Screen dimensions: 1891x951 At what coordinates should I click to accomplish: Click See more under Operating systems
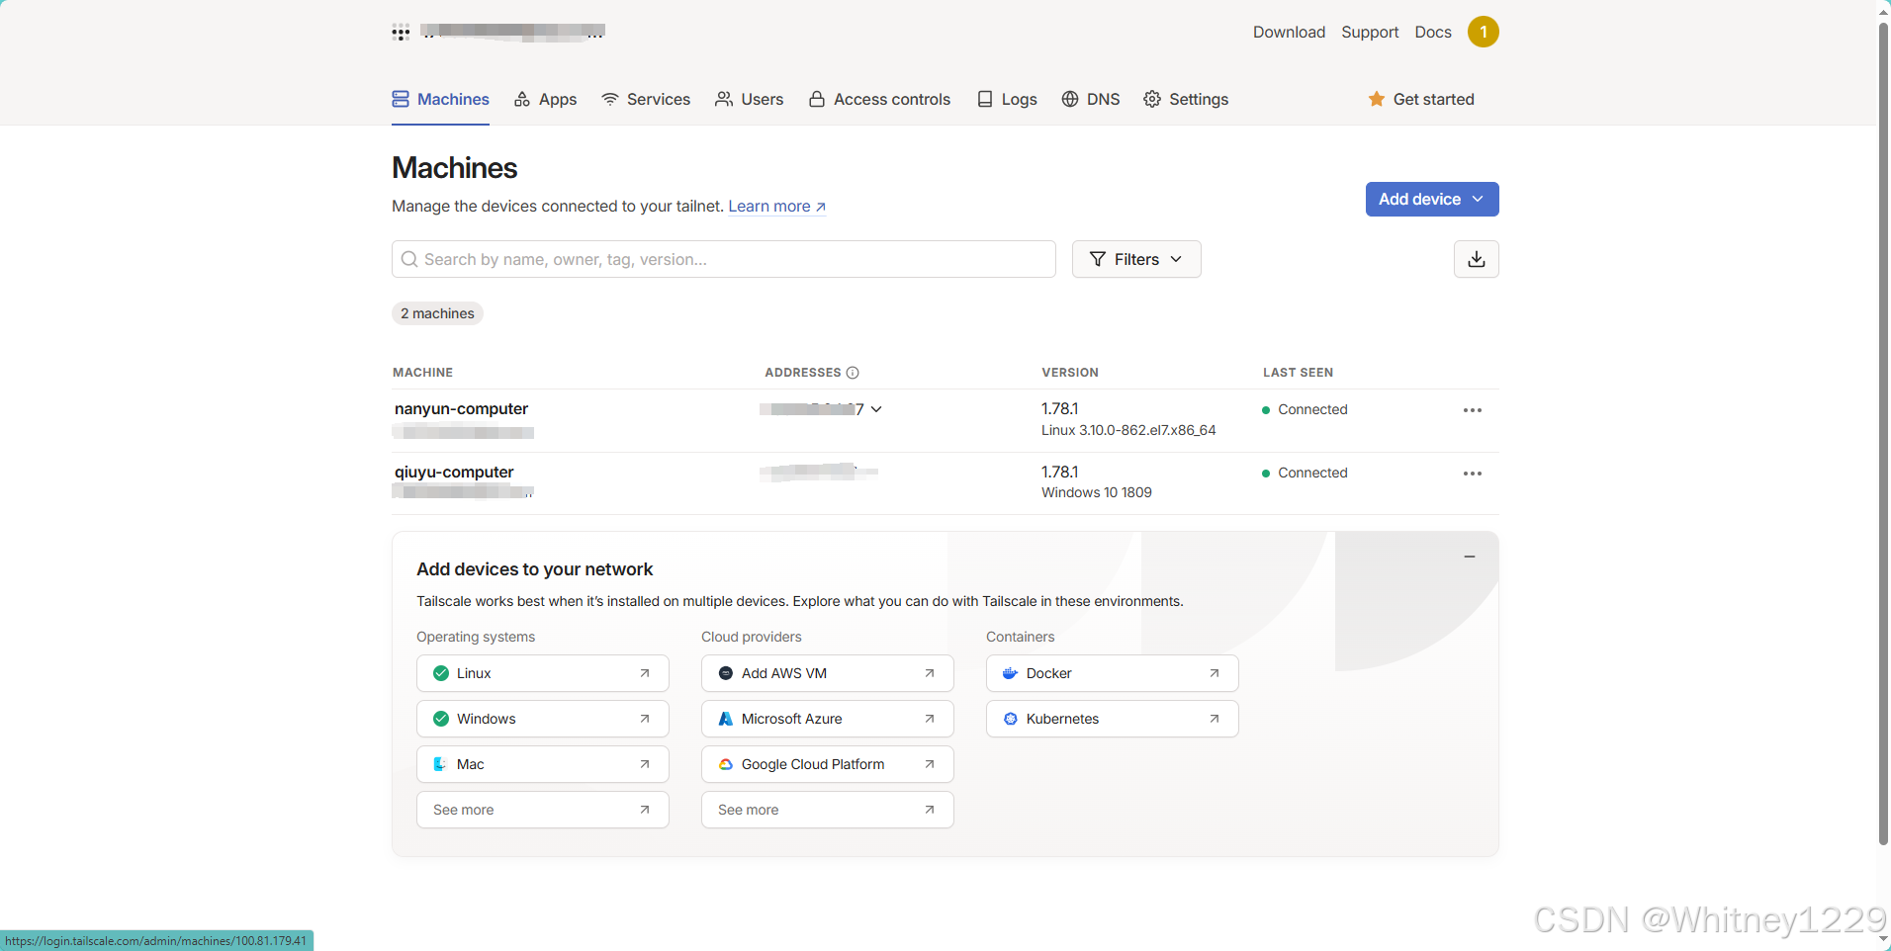point(543,810)
